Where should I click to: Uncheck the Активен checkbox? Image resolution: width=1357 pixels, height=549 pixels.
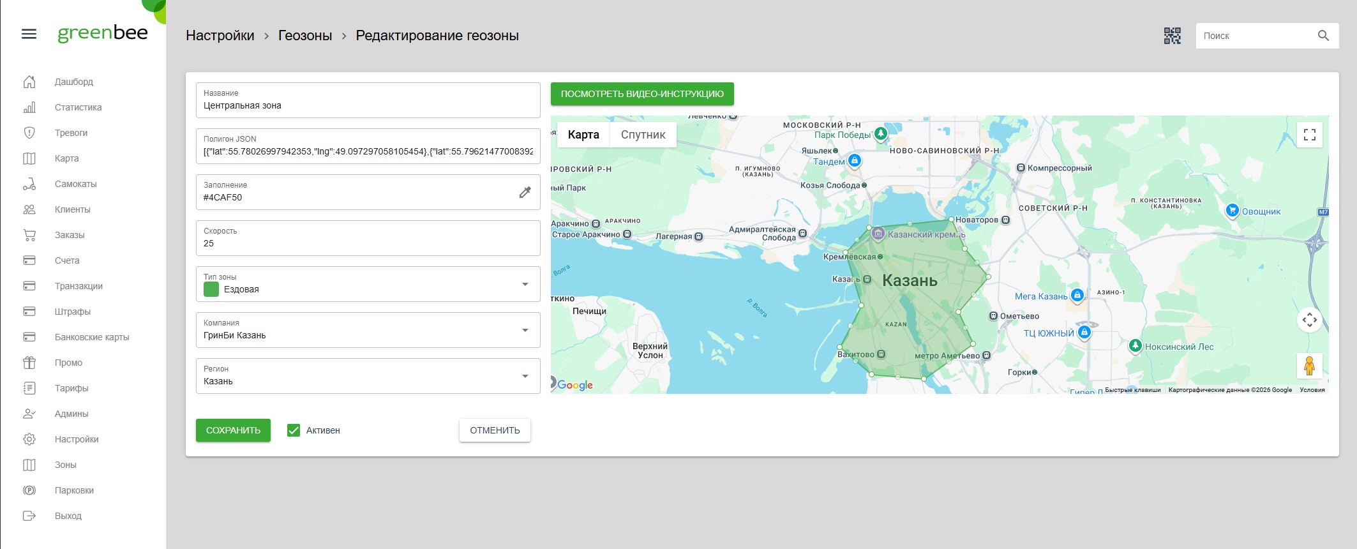click(x=294, y=430)
